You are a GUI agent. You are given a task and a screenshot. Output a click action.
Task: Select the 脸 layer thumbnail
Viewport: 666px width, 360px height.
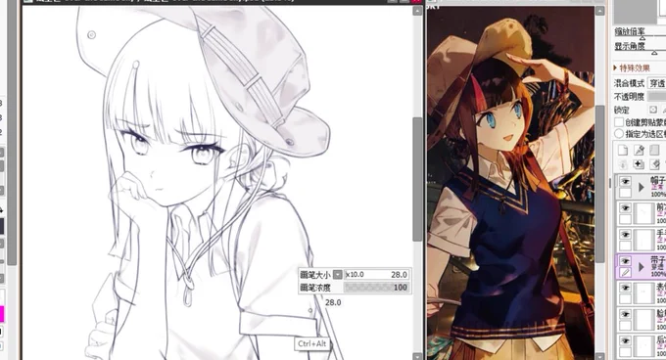(643, 320)
